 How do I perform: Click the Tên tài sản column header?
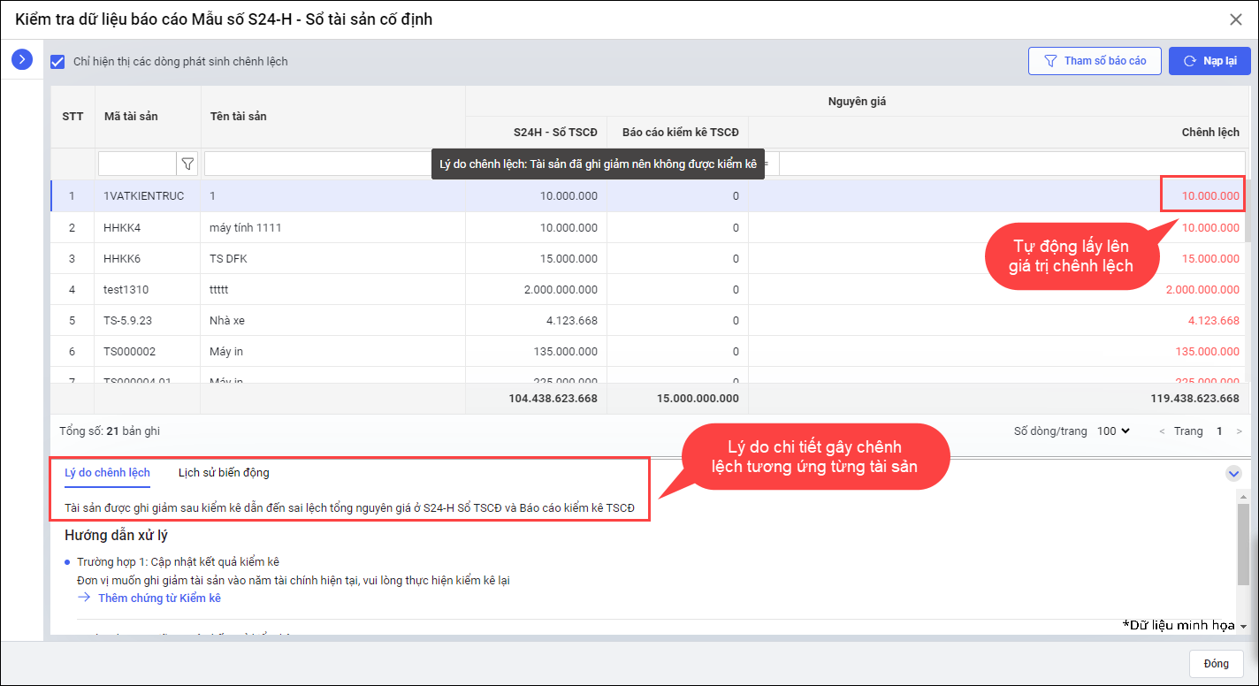tap(333, 117)
